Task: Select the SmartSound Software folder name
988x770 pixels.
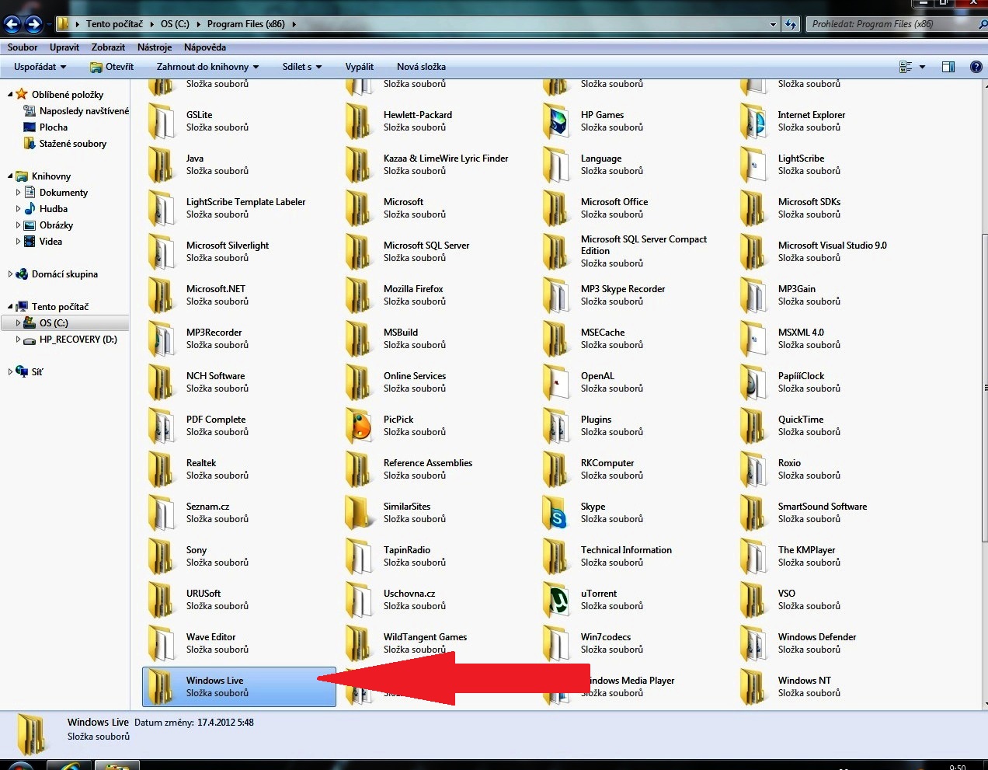Action: click(823, 507)
